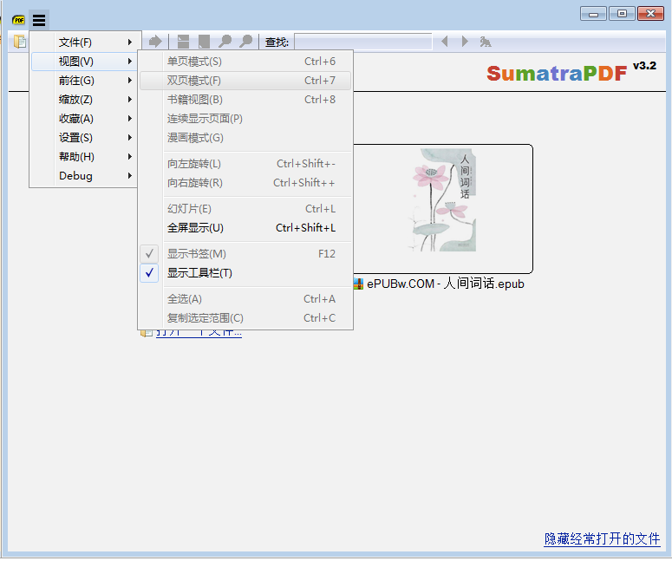Minimize the SumatraPDF window
The height and width of the screenshot is (561, 672).
pyautogui.click(x=593, y=14)
